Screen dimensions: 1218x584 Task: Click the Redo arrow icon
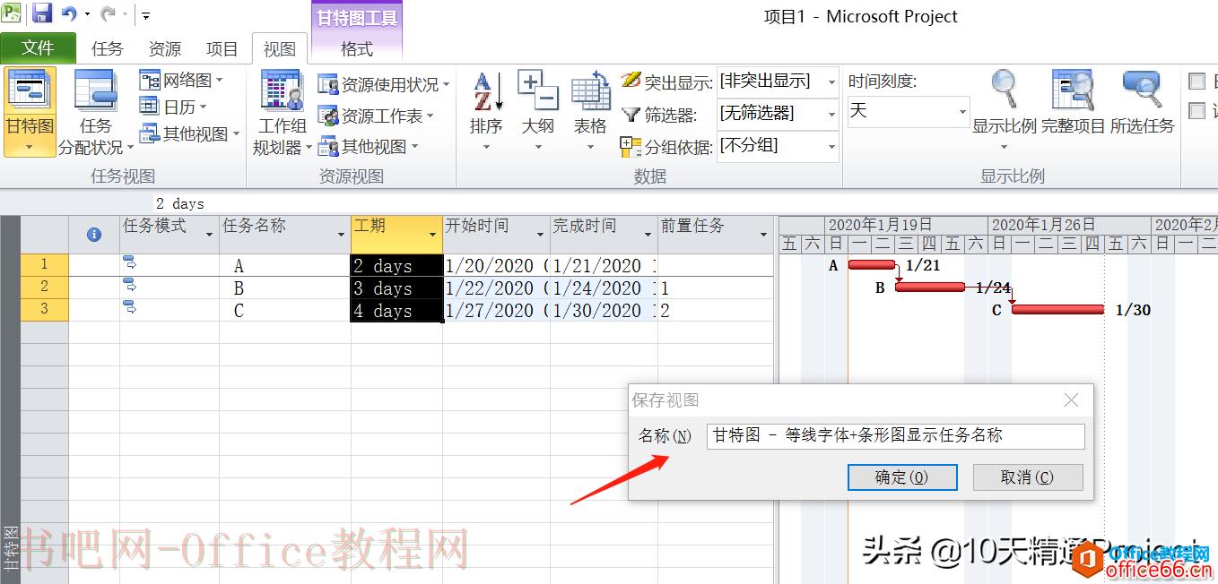108,13
